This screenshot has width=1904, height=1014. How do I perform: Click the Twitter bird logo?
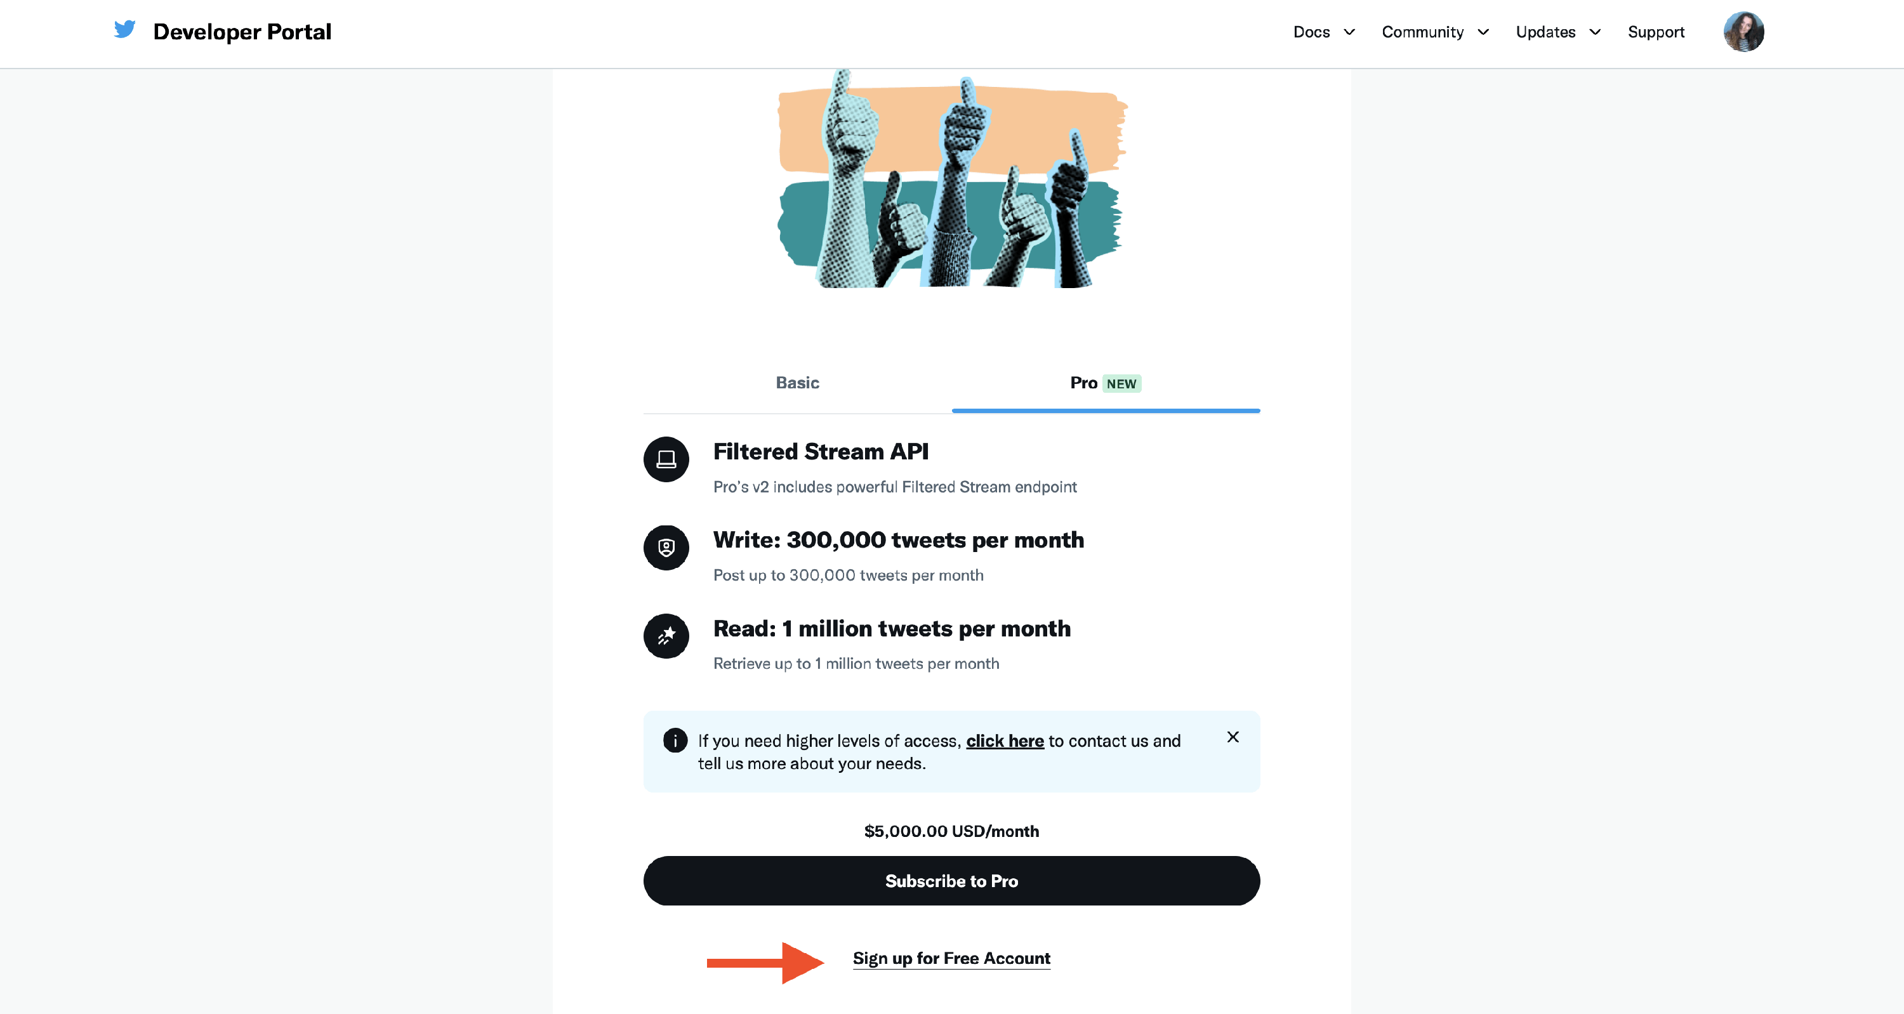[x=124, y=30]
